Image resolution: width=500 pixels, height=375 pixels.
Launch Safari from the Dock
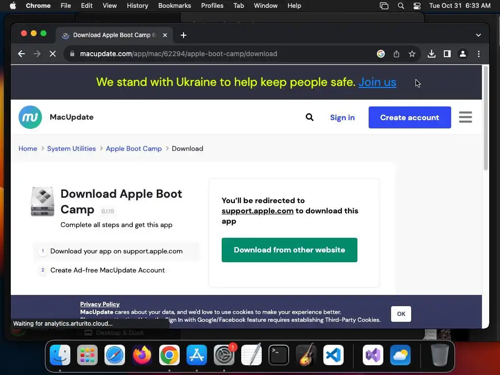click(115, 355)
